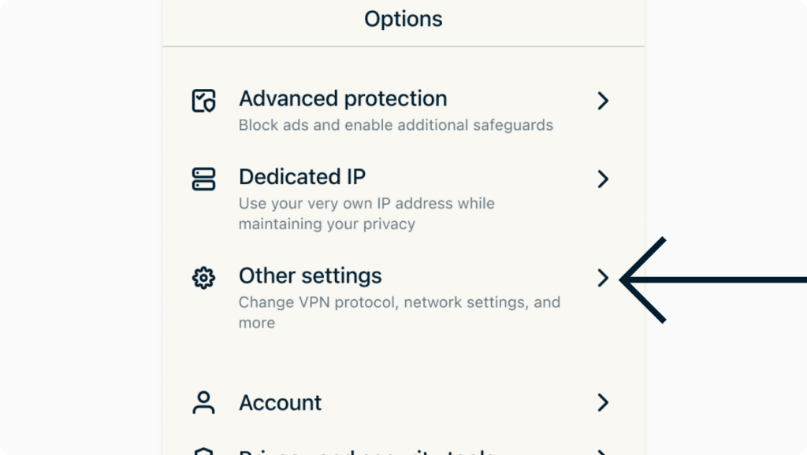Choose the Account entry in Options
The width and height of the screenshot is (807, 455).
(x=280, y=403)
